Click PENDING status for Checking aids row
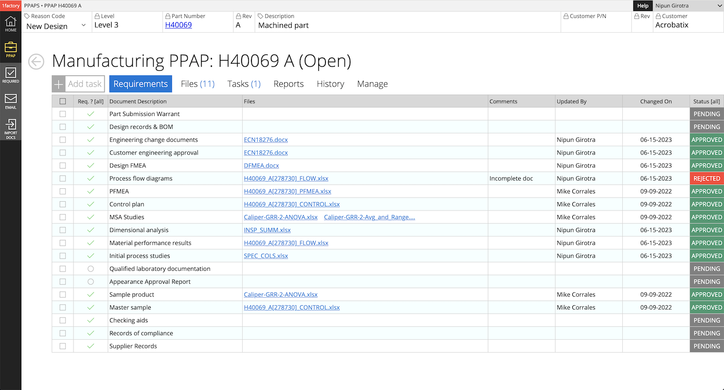Screen dimensions: 724x390 point(707,320)
